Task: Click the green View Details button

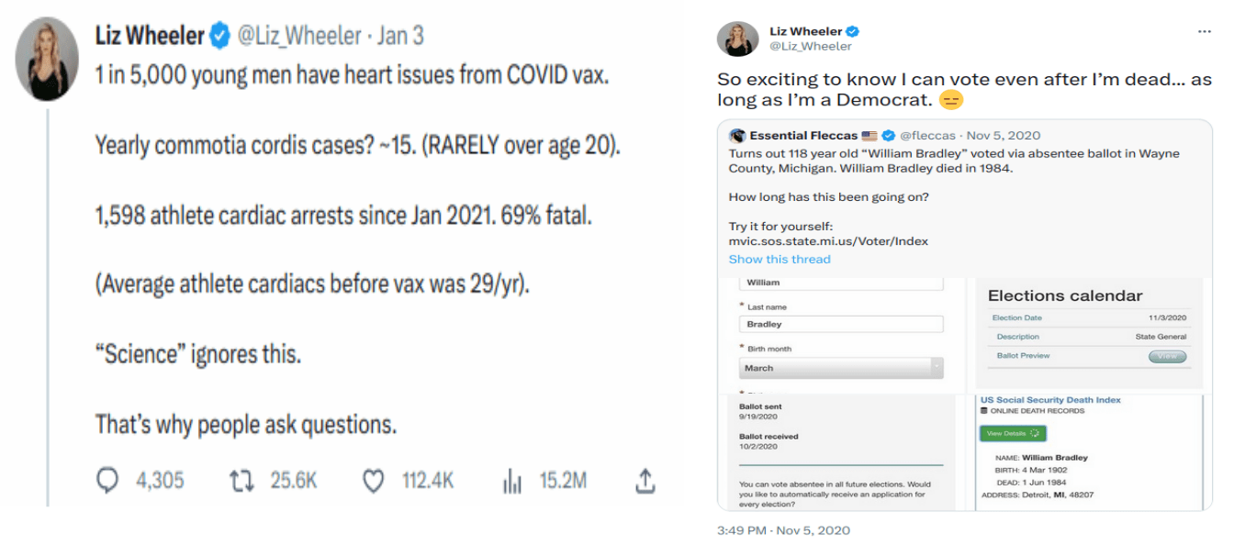Action: (1013, 433)
